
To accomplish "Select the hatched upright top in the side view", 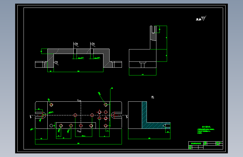I will 153,33.
